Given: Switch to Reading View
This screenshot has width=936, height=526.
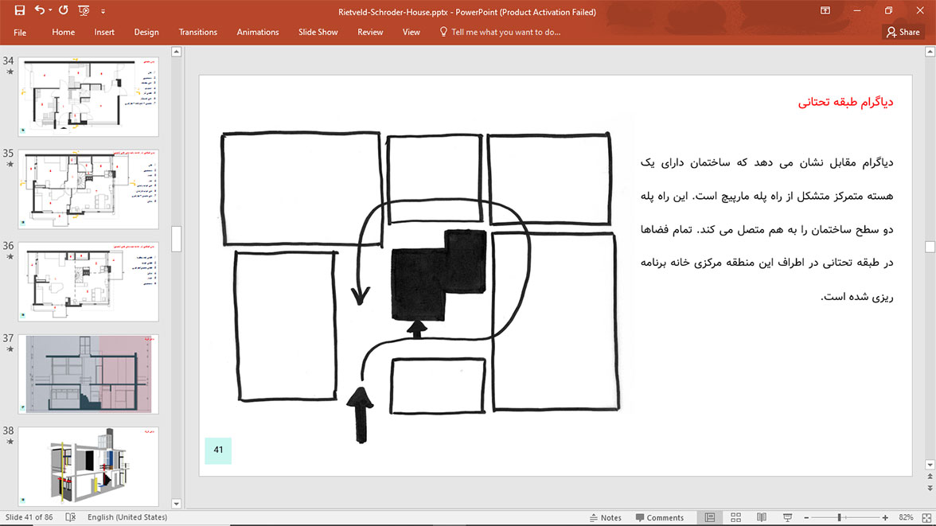Looking at the screenshot, I should click(x=762, y=517).
